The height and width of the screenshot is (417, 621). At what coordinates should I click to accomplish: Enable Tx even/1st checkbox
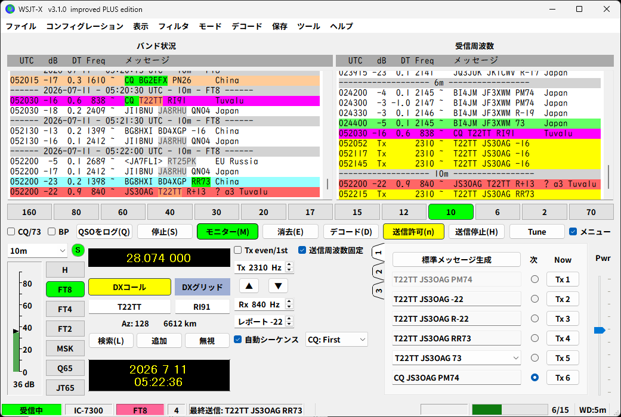[237, 250]
